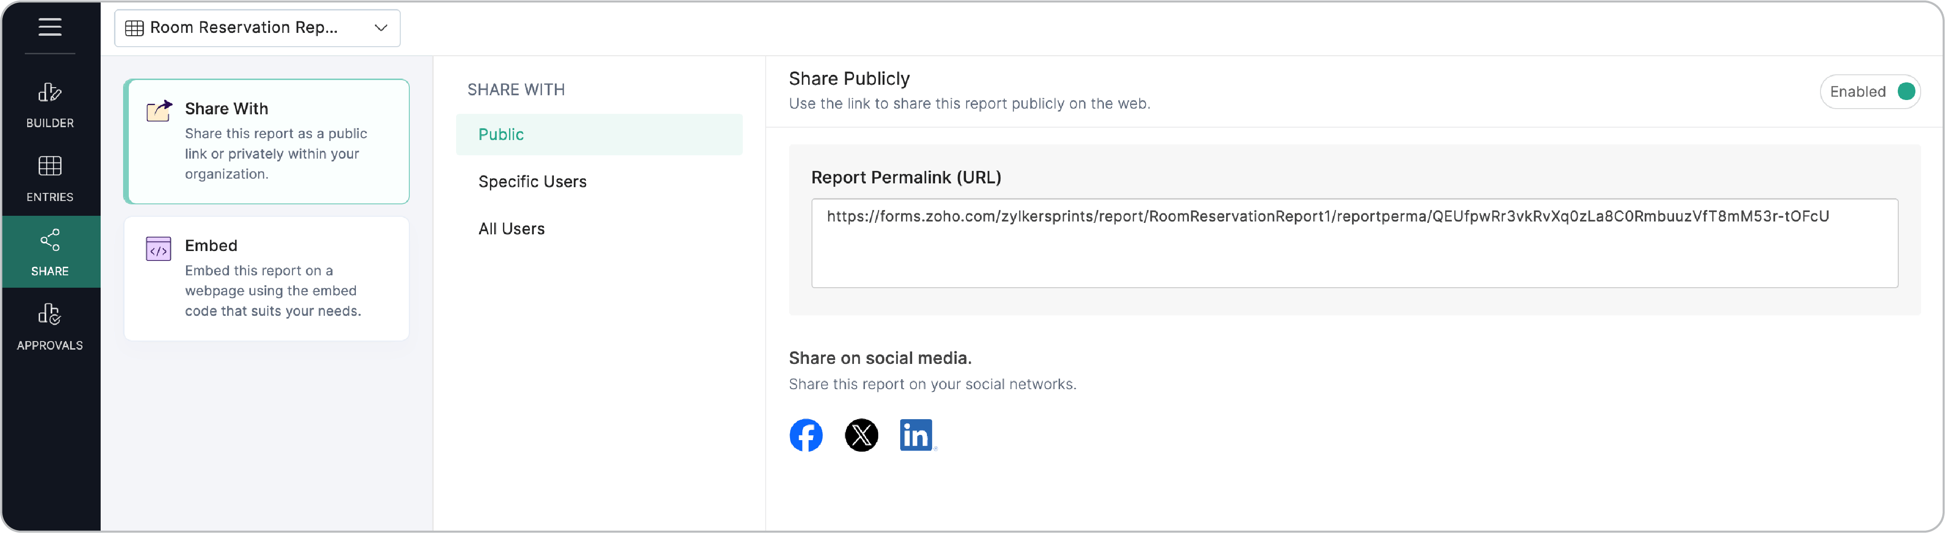Open the hamburger menu
1945x533 pixels.
click(50, 27)
